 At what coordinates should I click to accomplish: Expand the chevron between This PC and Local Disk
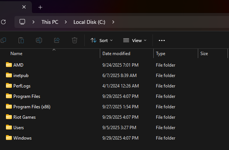click(x=66, y=22)
